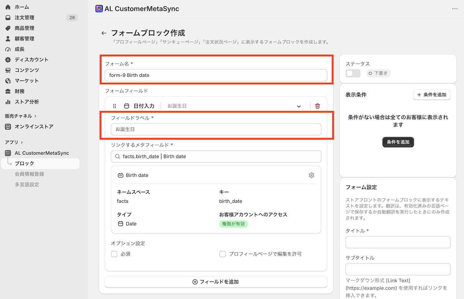
Task: Select 成長 in the sidebar
Action: (20, 49)
